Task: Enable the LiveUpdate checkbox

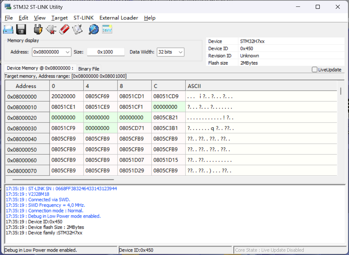Action: tap(314, 70)
